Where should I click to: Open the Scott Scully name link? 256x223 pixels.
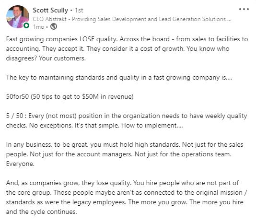tap(50, 10)
